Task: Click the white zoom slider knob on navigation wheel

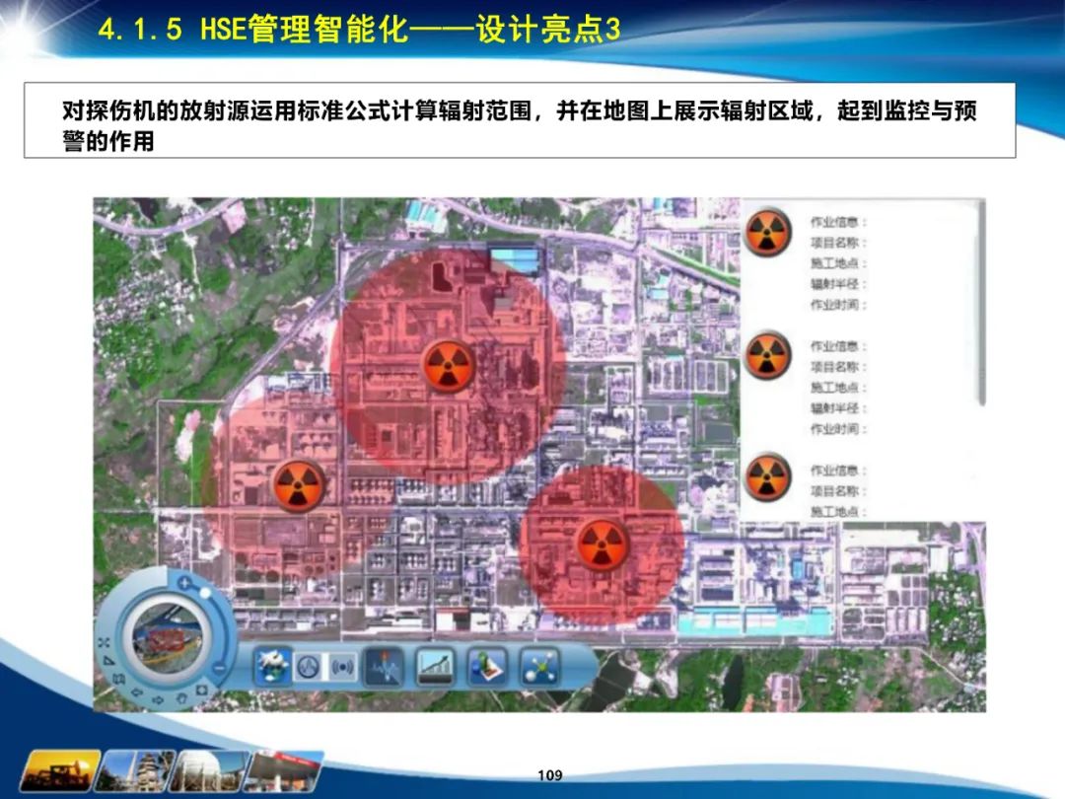Action: pyautogui.click(x=205, y=593)
